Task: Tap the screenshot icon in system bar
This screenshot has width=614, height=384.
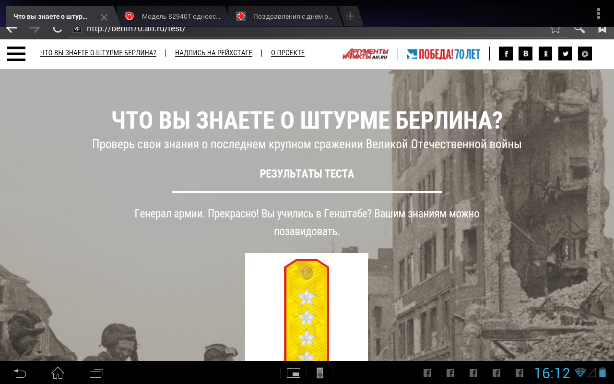Action: tap(294, 373)
